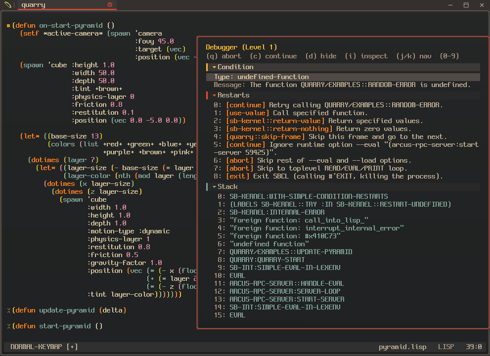Choose the quarry::skip-frame restart
Screen dimensions: 490x356
[266, 137]
